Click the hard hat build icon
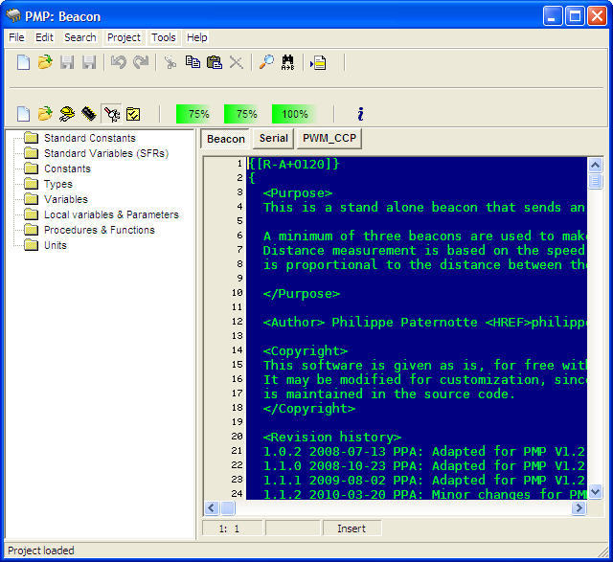 pyautogui.click(x=67, y=114)
